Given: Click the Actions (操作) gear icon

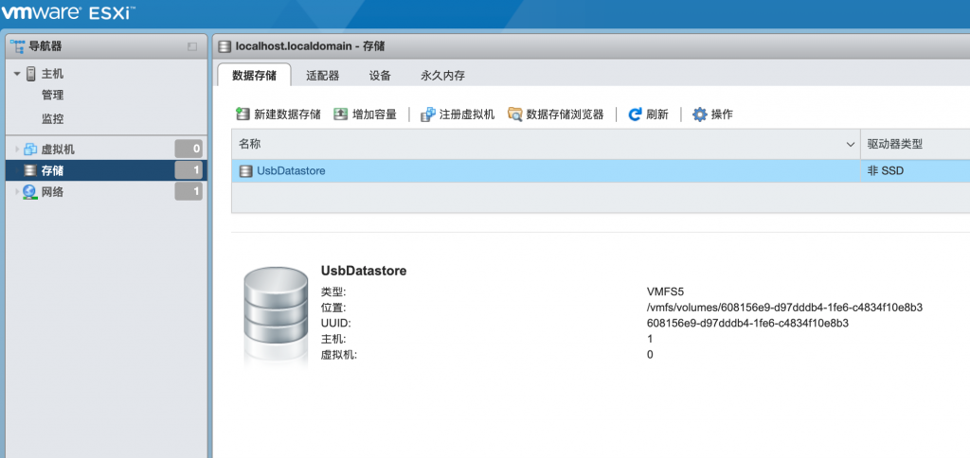Looking at the screenshot, I should pos(699,114).
